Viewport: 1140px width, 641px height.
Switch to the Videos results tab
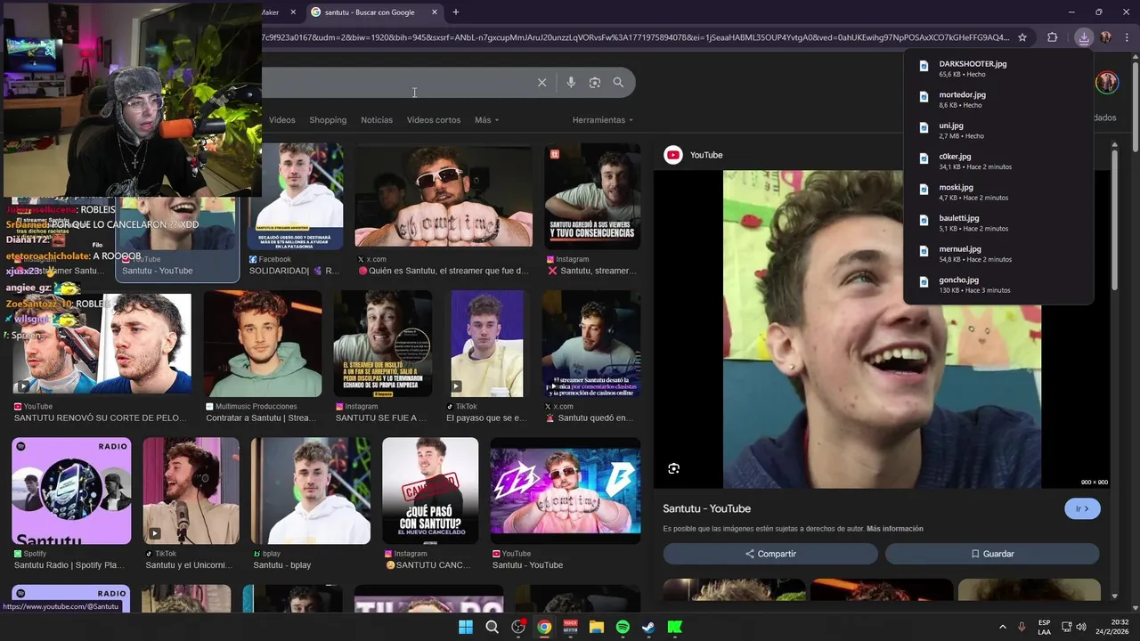click(x=281, y=120)
